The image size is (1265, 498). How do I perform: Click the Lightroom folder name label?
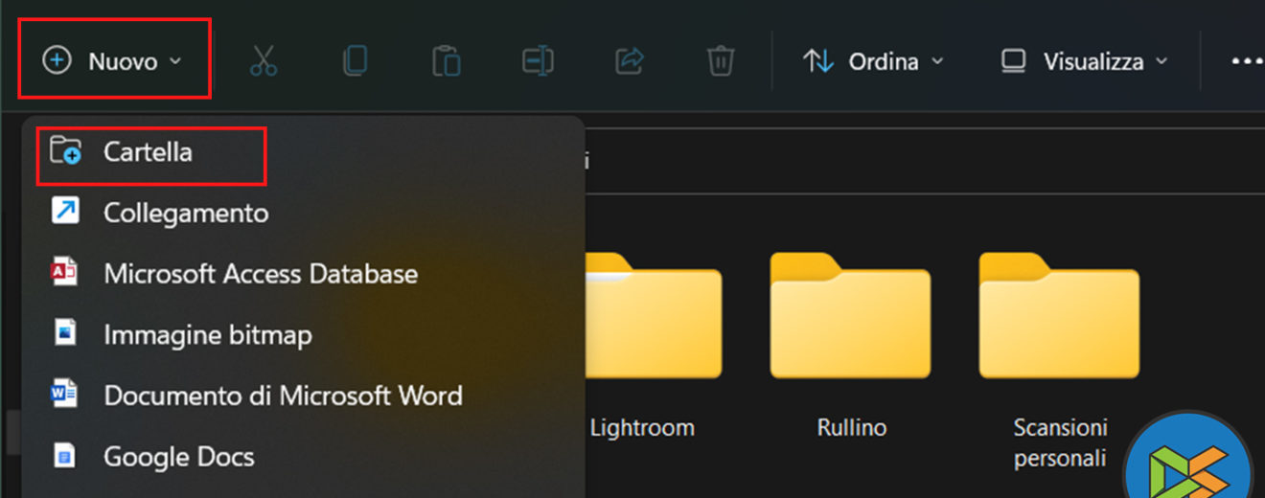click(642, 427)
